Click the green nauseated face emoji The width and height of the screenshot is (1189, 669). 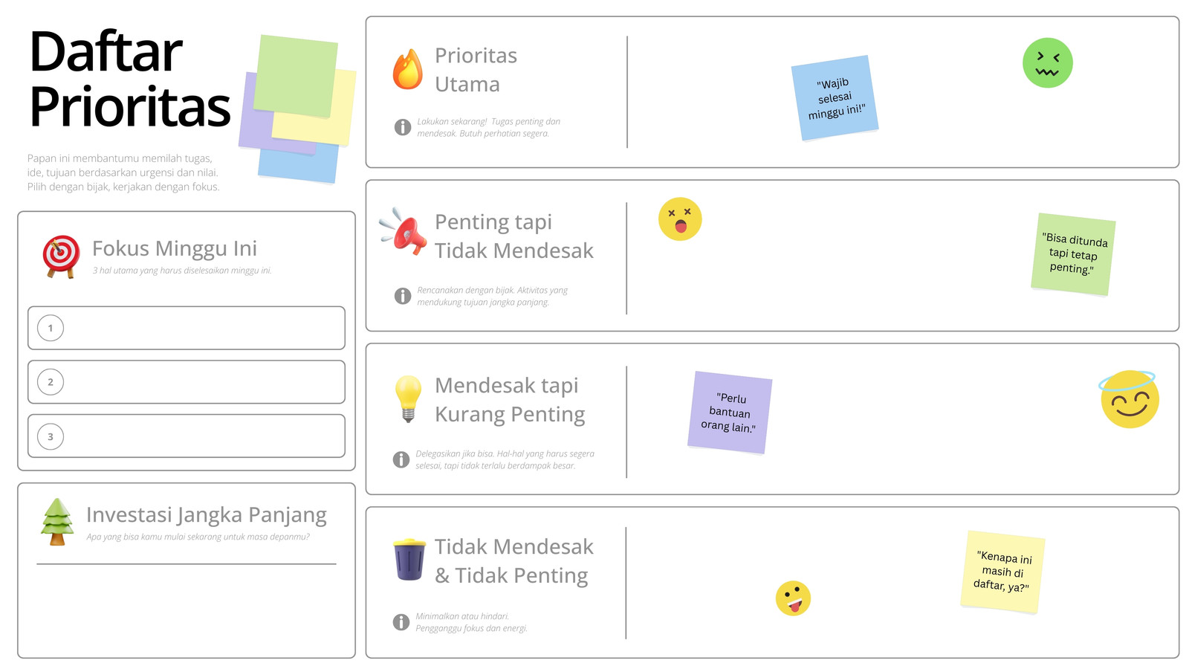[x=1047, y=63]
